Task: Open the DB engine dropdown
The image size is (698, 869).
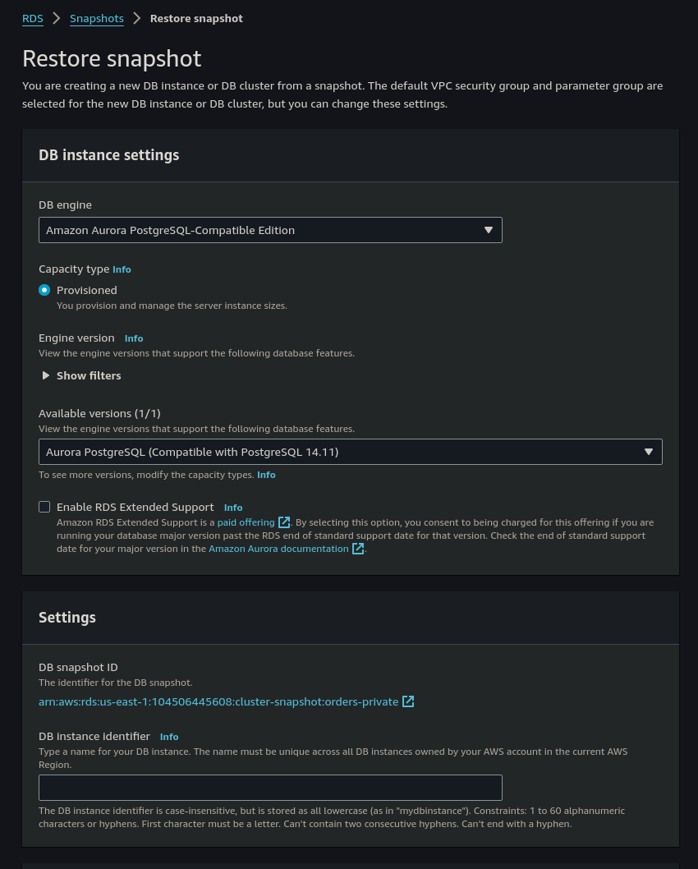Action: pos(270,230)
